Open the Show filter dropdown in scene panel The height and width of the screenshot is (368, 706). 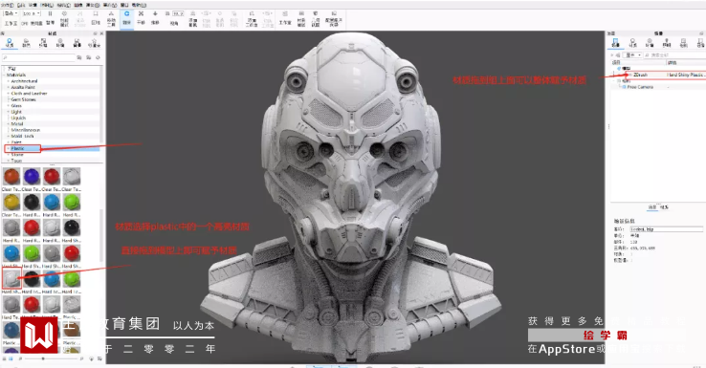click(x=633, y=54)
